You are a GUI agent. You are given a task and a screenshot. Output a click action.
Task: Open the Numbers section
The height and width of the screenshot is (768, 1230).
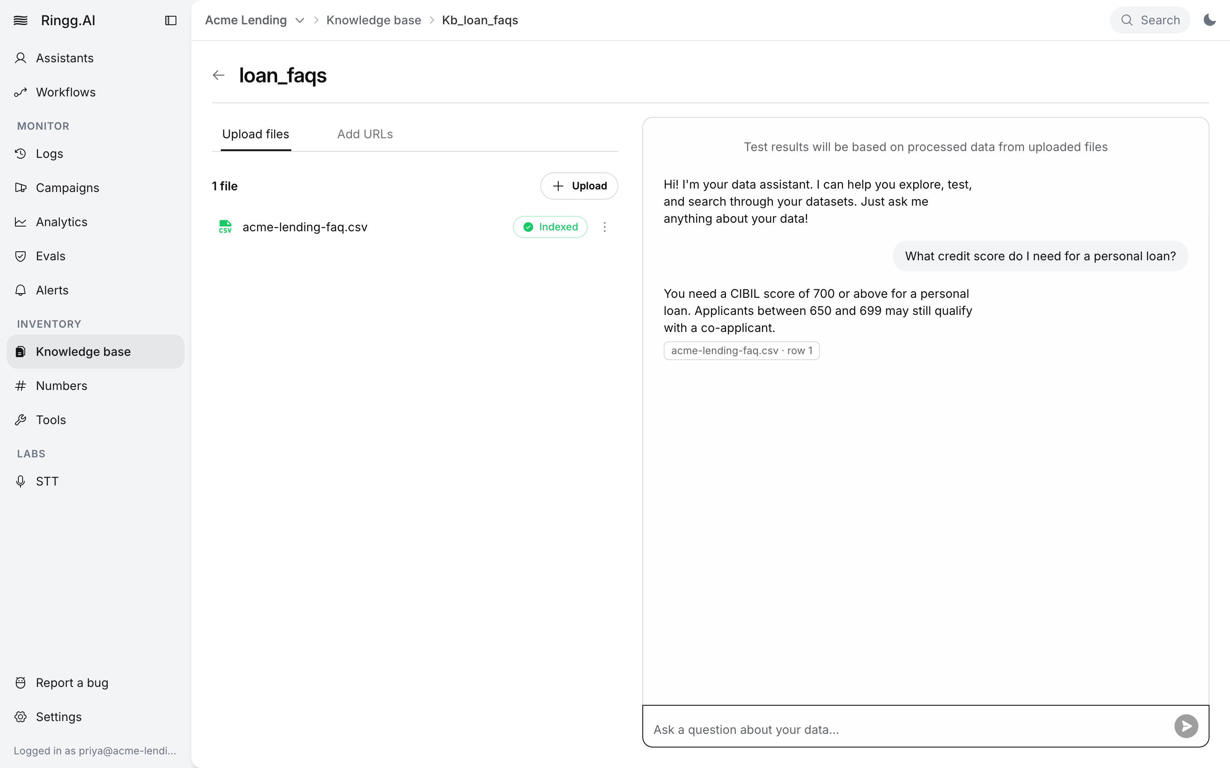[96, 386]
